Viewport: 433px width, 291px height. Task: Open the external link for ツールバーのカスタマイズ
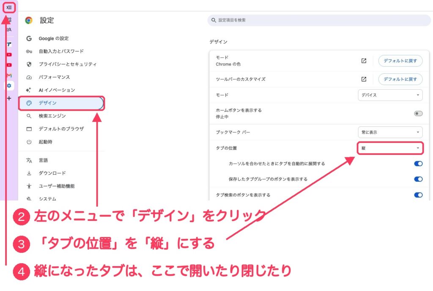click(x=364, y=79)
